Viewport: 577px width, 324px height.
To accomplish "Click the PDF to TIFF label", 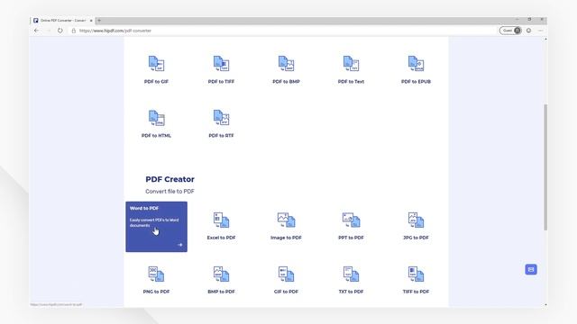I will point(221,82).
